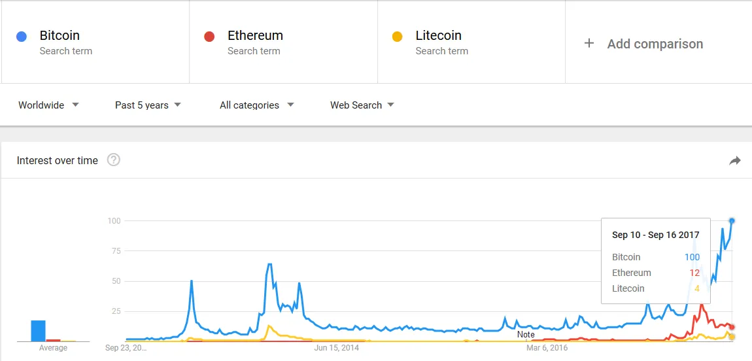Click the Jun 15, 2014 axis label
Viewport: 752px width, 361px height.
[x=337, y=348]
